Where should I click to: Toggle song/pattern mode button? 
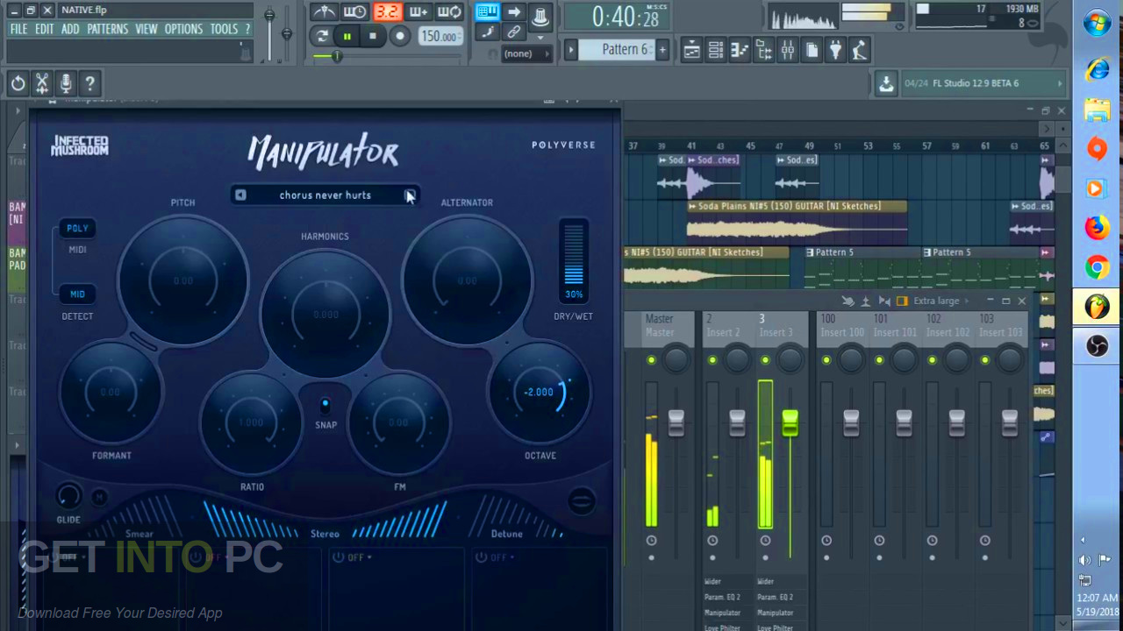322,36
